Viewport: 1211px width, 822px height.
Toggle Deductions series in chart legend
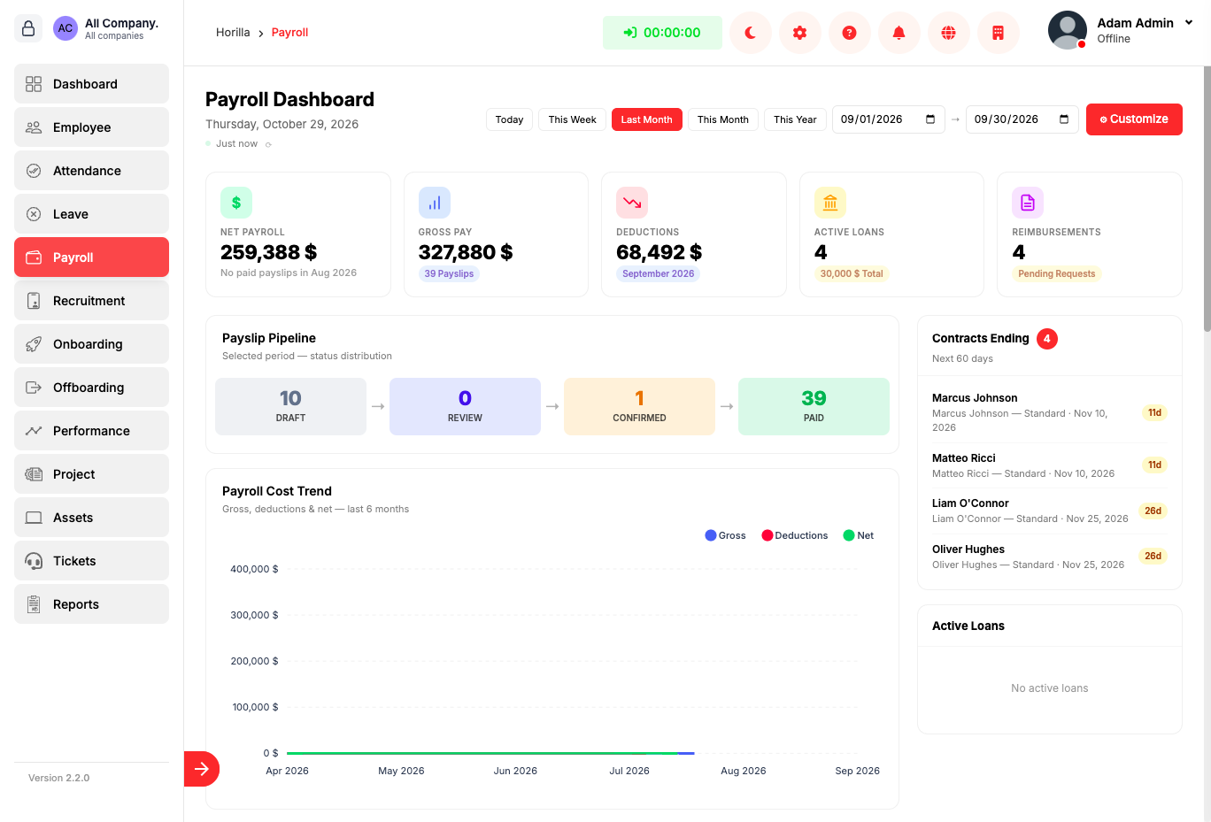(795, 535)
